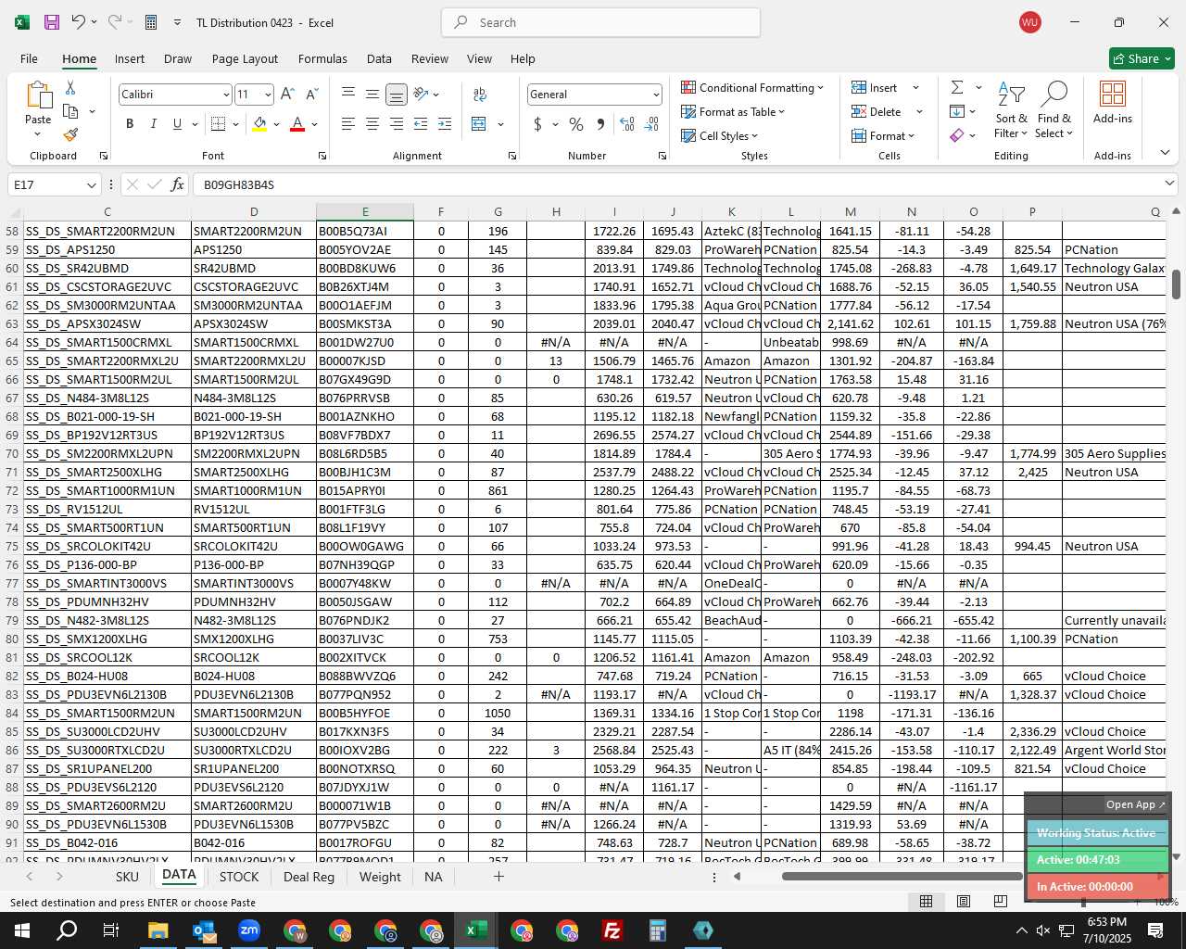Merge and center cells
Screen dimensions: 1186x949
pos(479,124)
